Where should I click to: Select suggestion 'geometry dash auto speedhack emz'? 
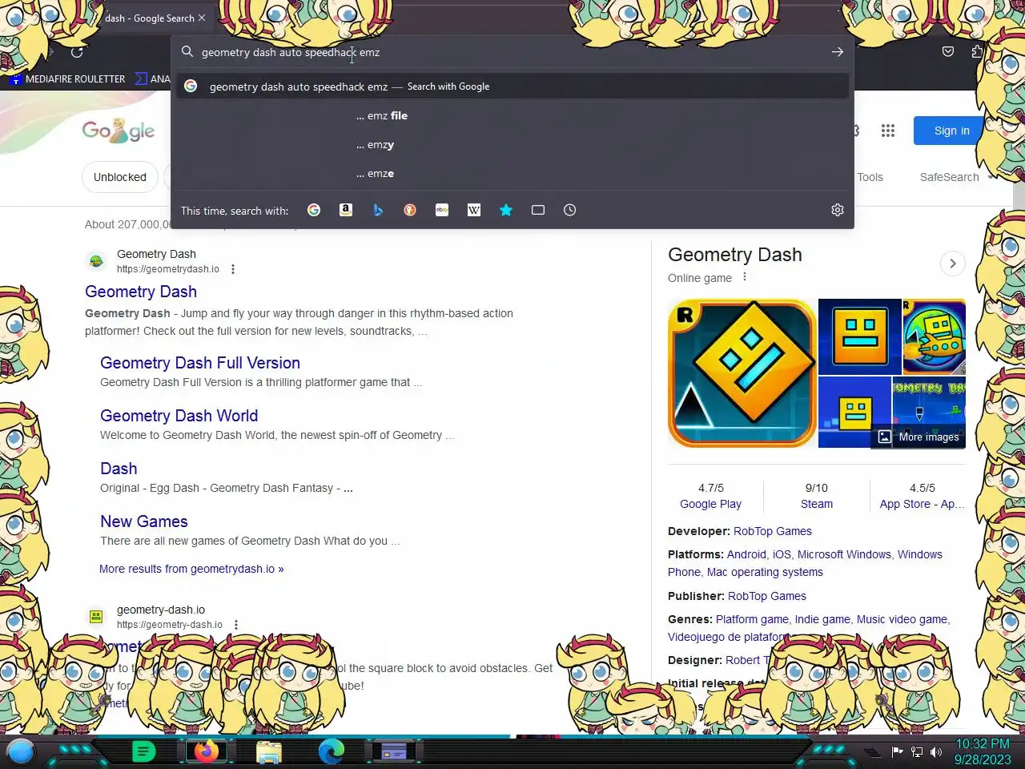tap(512, 87)
